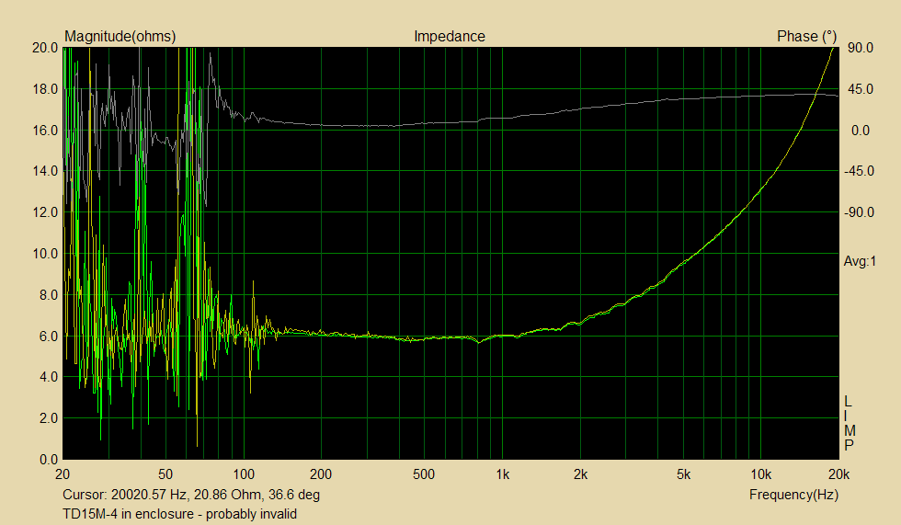Click the '50' frequency axis label

[x=165, y=474]
